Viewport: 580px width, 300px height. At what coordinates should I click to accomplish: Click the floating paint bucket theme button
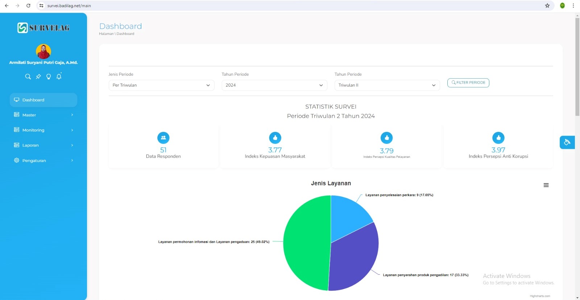click(567, 142)
